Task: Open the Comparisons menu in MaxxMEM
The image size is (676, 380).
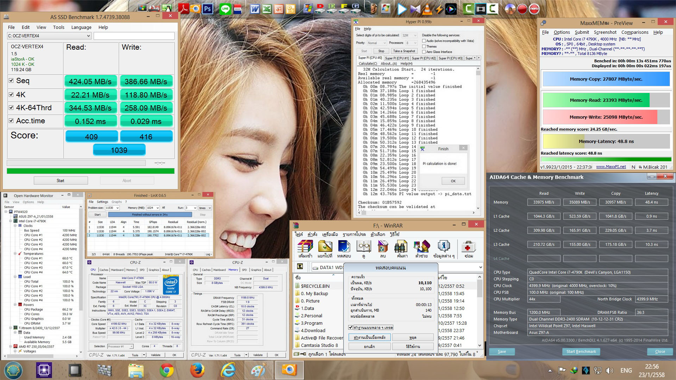Action: click(634, 32)
